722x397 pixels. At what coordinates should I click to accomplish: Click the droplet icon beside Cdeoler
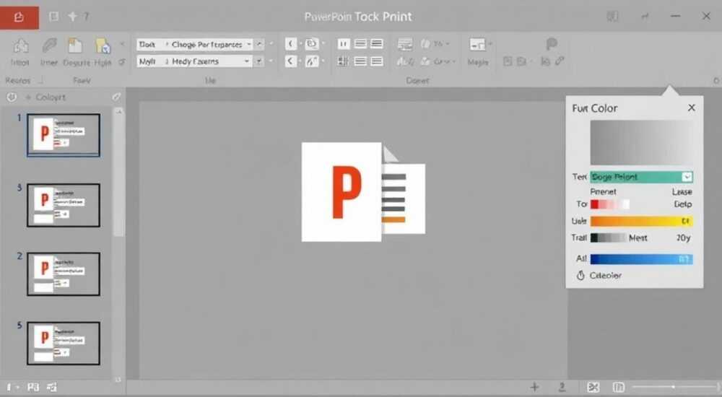[x=580, y=276]
